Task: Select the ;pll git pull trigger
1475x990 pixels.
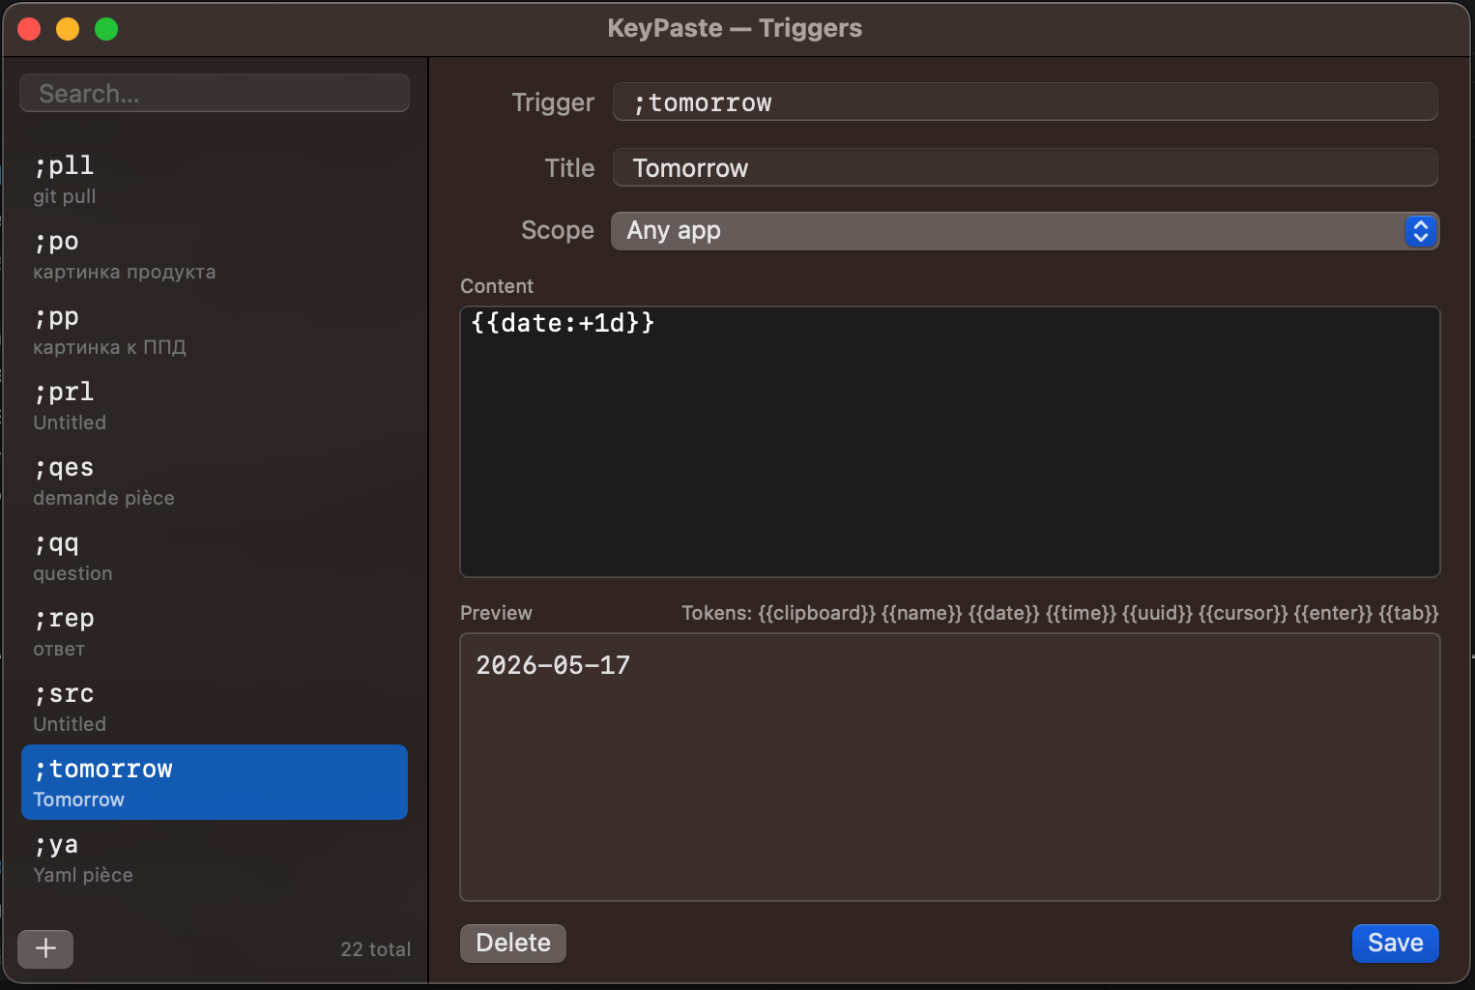Action: point(215,179)
